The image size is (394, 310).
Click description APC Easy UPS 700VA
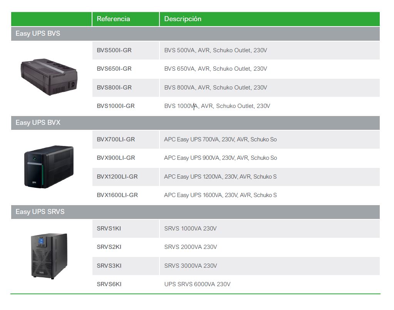click(x=220, y=139)
